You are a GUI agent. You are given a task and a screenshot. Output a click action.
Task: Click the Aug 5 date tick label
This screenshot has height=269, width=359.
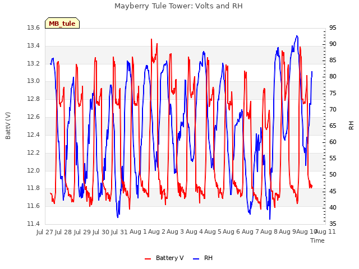tap(213, 231)
